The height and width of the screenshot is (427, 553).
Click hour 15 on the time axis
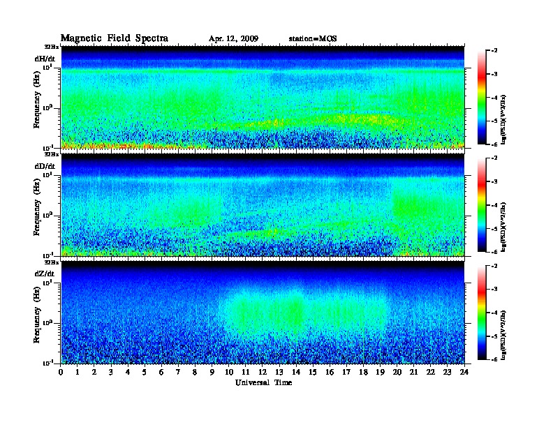[x=313, y=372]
